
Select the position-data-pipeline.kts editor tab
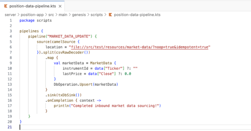point(32,6)
